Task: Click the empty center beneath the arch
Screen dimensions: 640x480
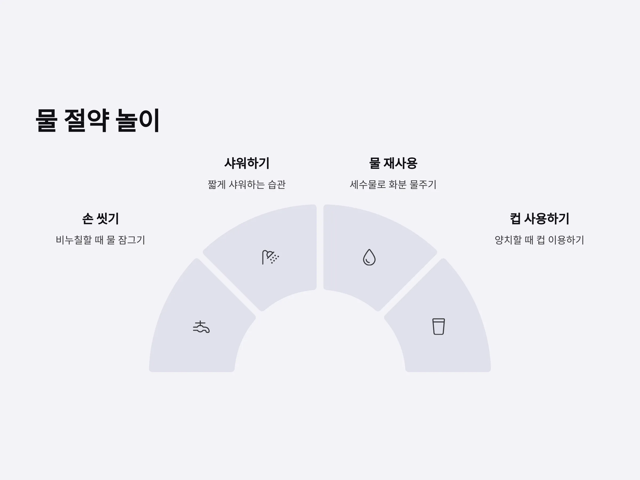Action: coord(320,341)
